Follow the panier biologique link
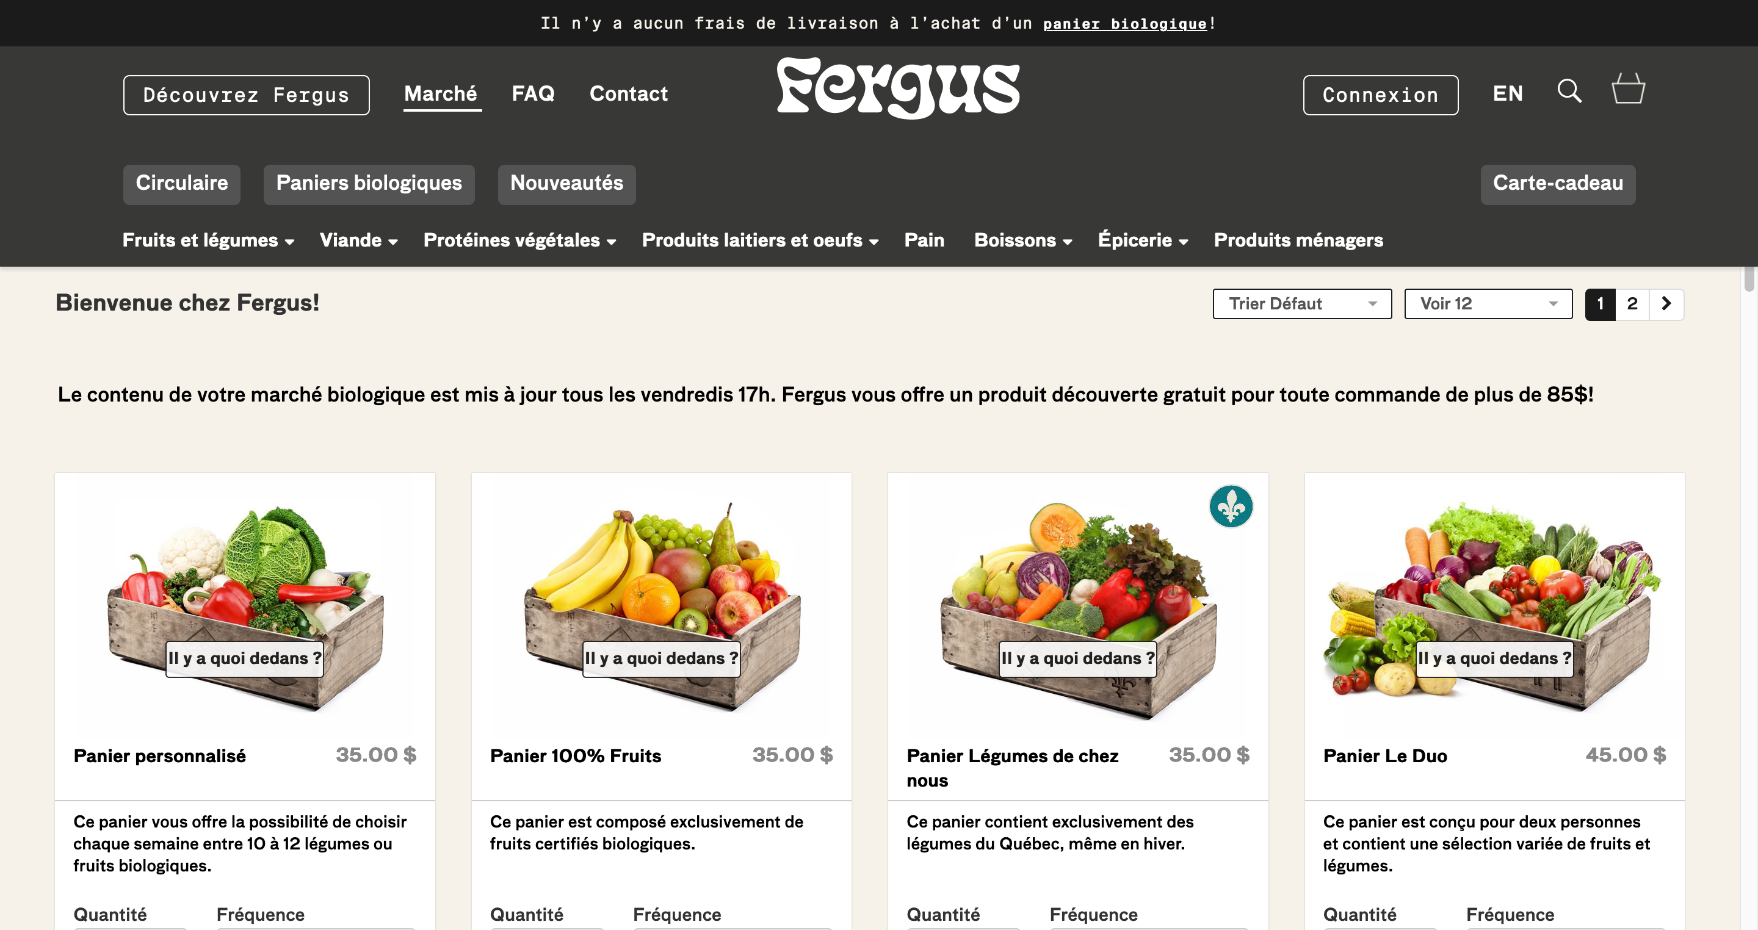This screenshot has width=1758, height=930. click(1124, 24)
